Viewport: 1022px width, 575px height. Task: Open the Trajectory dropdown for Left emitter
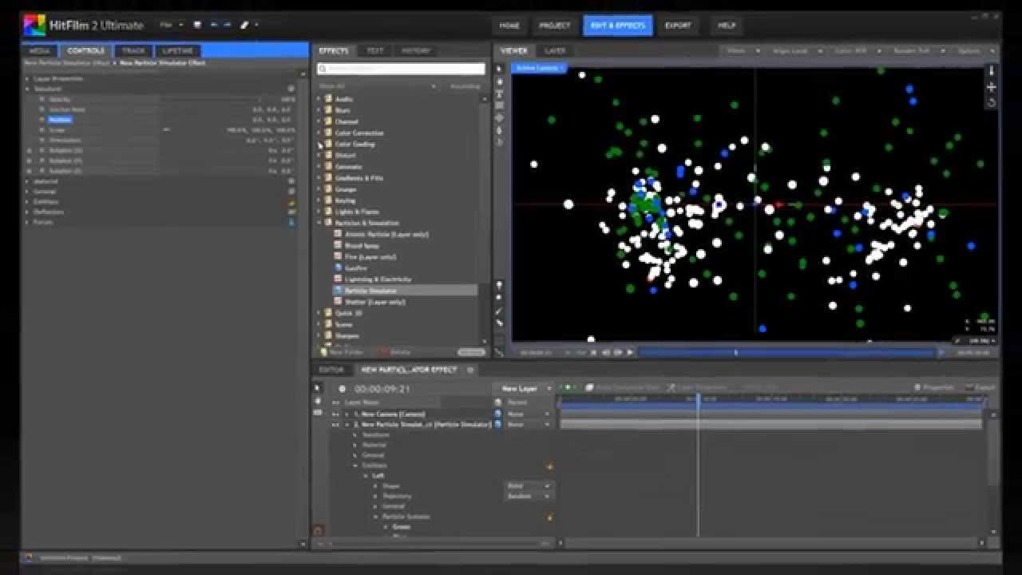pyautogui.click(x=528, y=496)
